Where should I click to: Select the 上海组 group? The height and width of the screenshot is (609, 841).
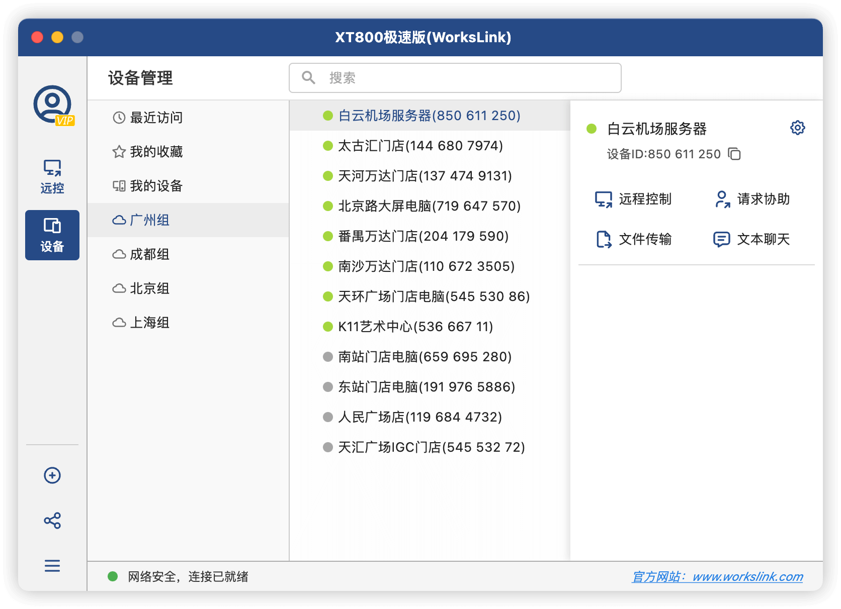click(188, 323)
